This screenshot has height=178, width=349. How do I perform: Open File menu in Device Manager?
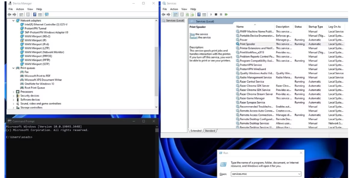[x=11, y=9]
